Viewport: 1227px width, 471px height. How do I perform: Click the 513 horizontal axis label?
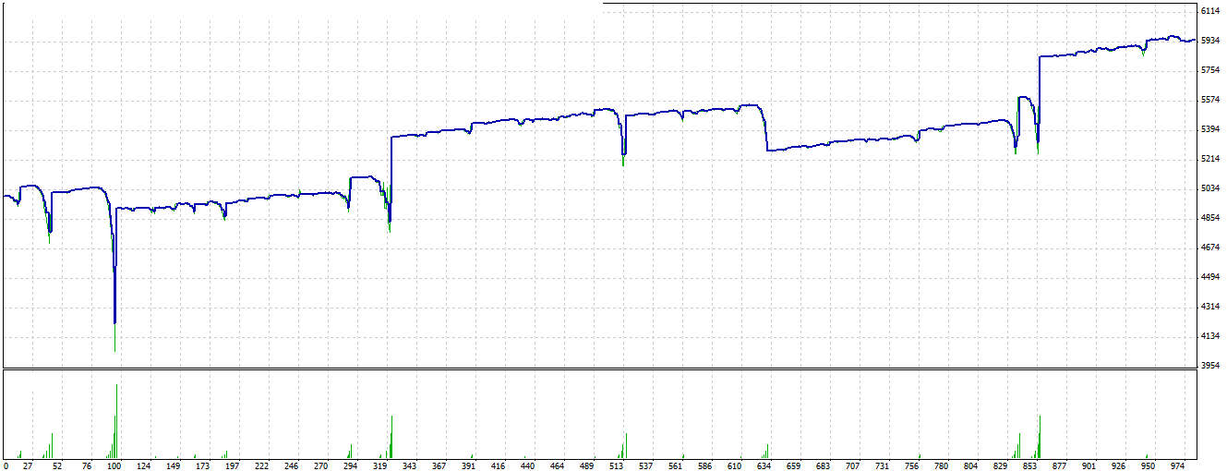615,465
